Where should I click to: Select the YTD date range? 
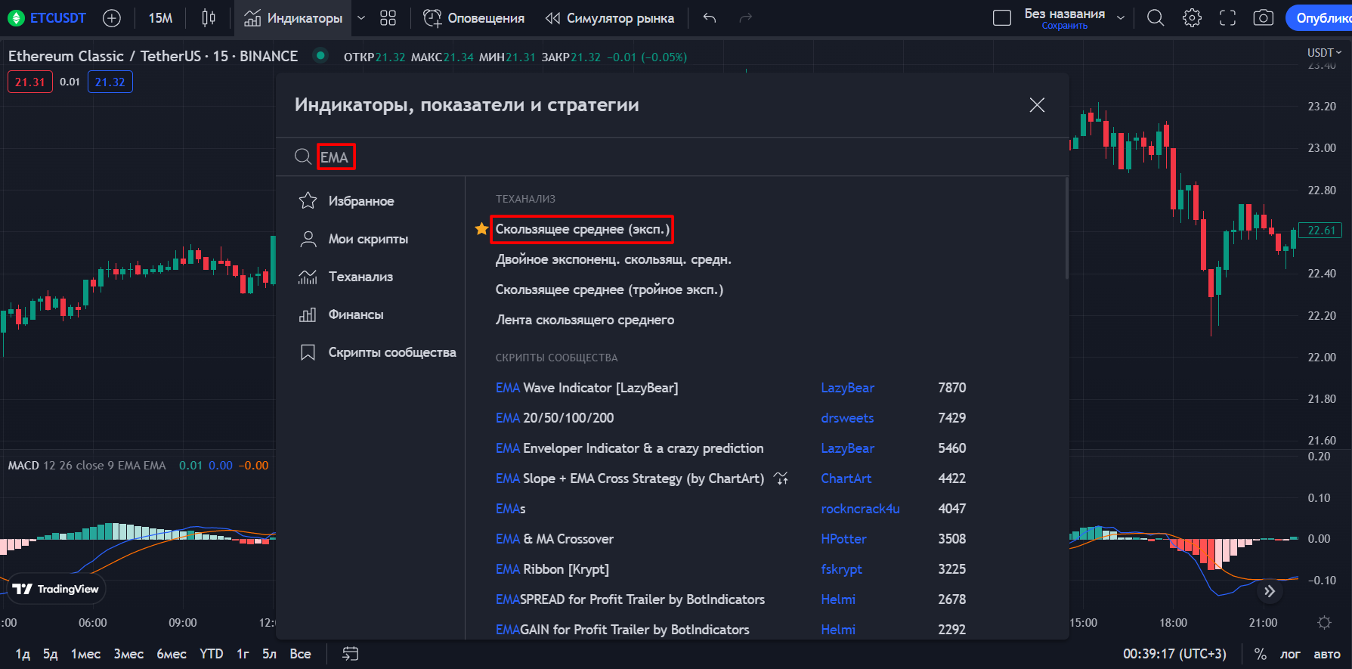coord(212,654)
